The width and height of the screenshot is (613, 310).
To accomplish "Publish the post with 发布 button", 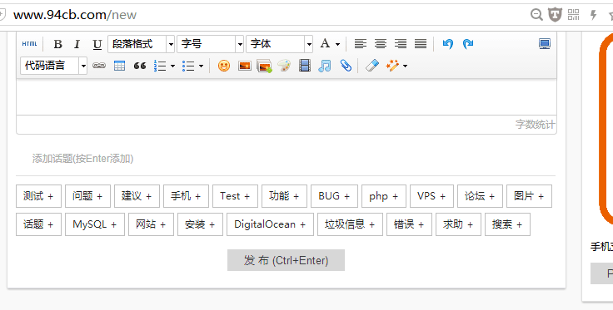I will coord(287,260).
